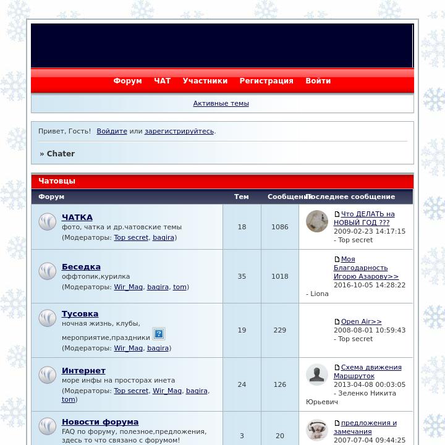Click the forum status icon beside ЧАТКА
The width and height of the screenshot is (445, 445).
pos(48,222)
